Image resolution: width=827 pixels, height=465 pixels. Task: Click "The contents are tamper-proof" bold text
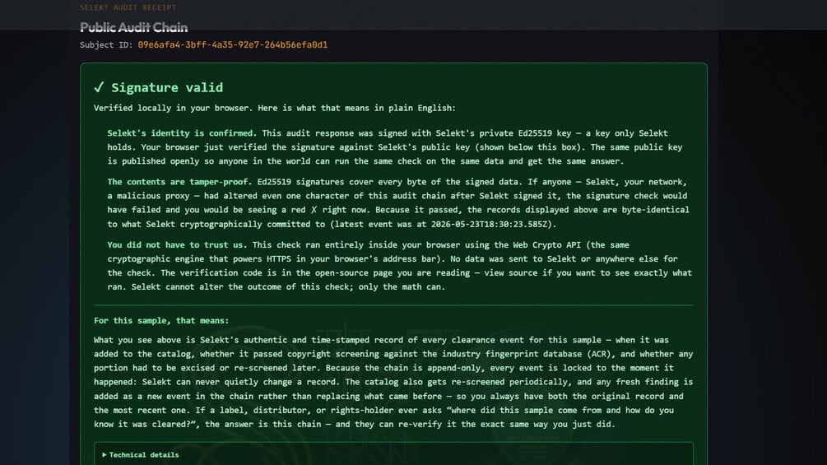pyautogui.click(x=177, y=182)
